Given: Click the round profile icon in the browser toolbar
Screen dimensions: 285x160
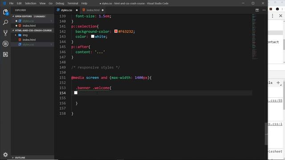Looking at the screenshot, I should 277,9.
